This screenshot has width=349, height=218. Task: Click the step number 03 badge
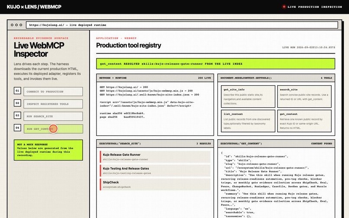coord(17,115)
